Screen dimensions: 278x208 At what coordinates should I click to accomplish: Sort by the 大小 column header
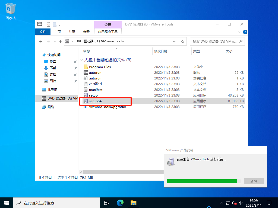click(x=229, y=51)
